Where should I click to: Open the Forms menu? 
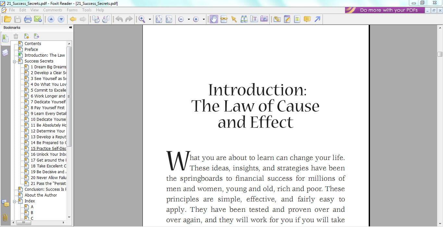[72, 10]
